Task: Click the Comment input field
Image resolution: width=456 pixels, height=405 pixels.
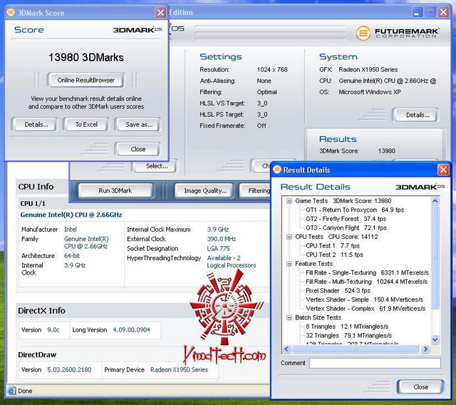Action: [375, 363]
